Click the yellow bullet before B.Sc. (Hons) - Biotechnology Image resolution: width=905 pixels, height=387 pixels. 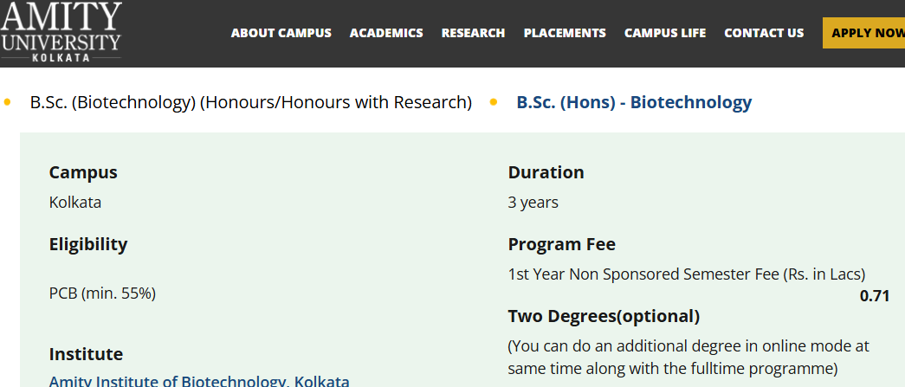[x=494, y=102]
